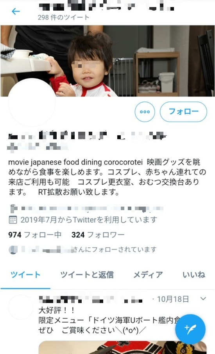Open the 10月18日 tweet timestamp
This screenshot has height=354, width=215.
tap(173, 299)
